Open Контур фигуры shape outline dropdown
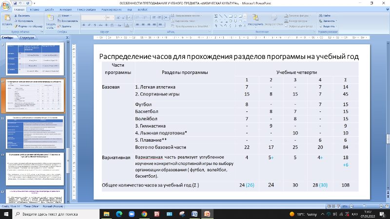 [296, 21]
